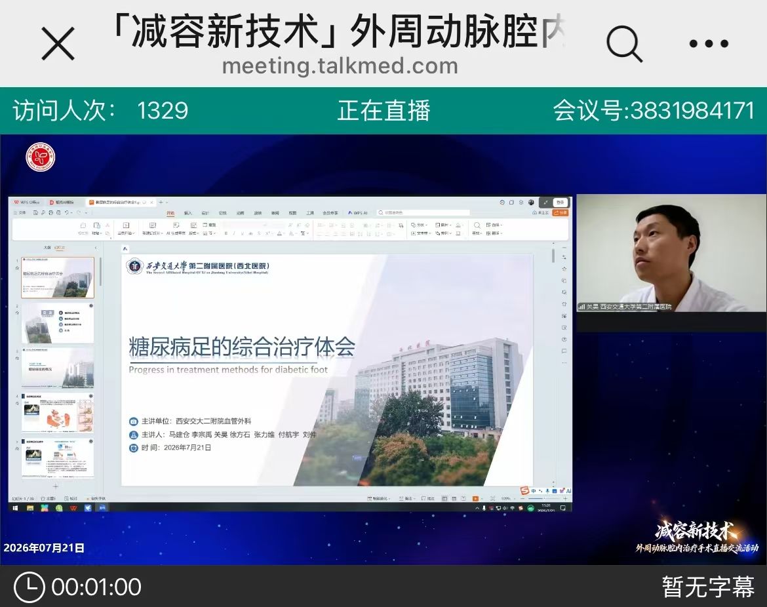
Task: Collapse the slide thumbnail panel chevron
Action: coord(96,248)
